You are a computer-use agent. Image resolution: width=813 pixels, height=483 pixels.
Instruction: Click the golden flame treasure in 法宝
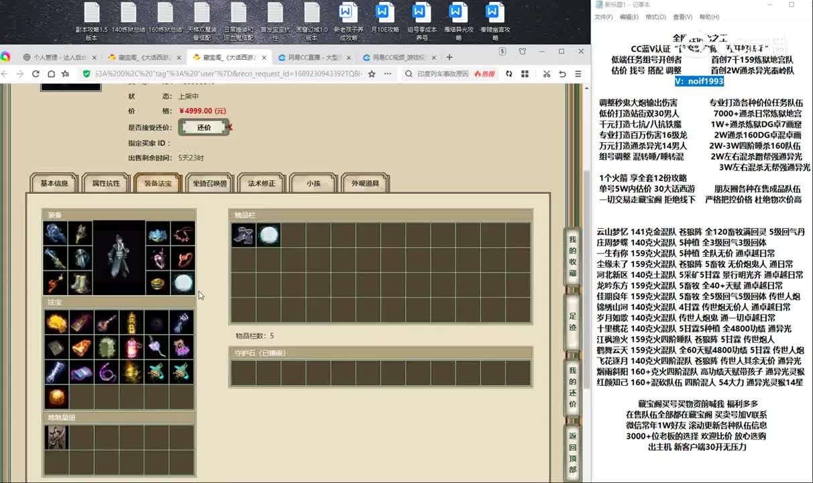[x=56, y=323]
